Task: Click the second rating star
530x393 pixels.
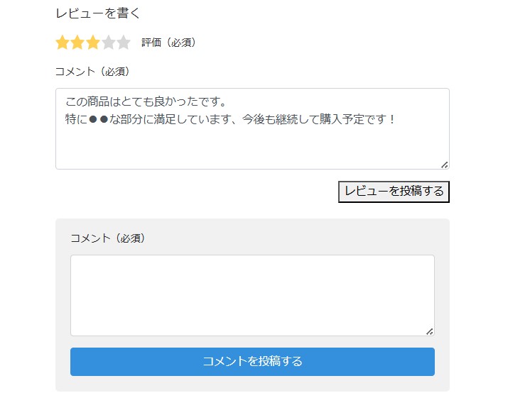Action: [77, 43]
